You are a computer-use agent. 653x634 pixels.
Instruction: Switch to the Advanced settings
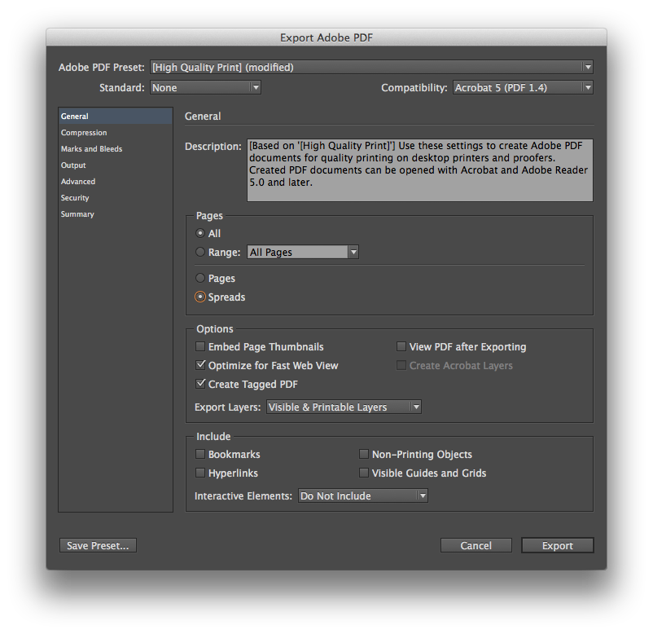pyautogui.click(x=116, y=182)
